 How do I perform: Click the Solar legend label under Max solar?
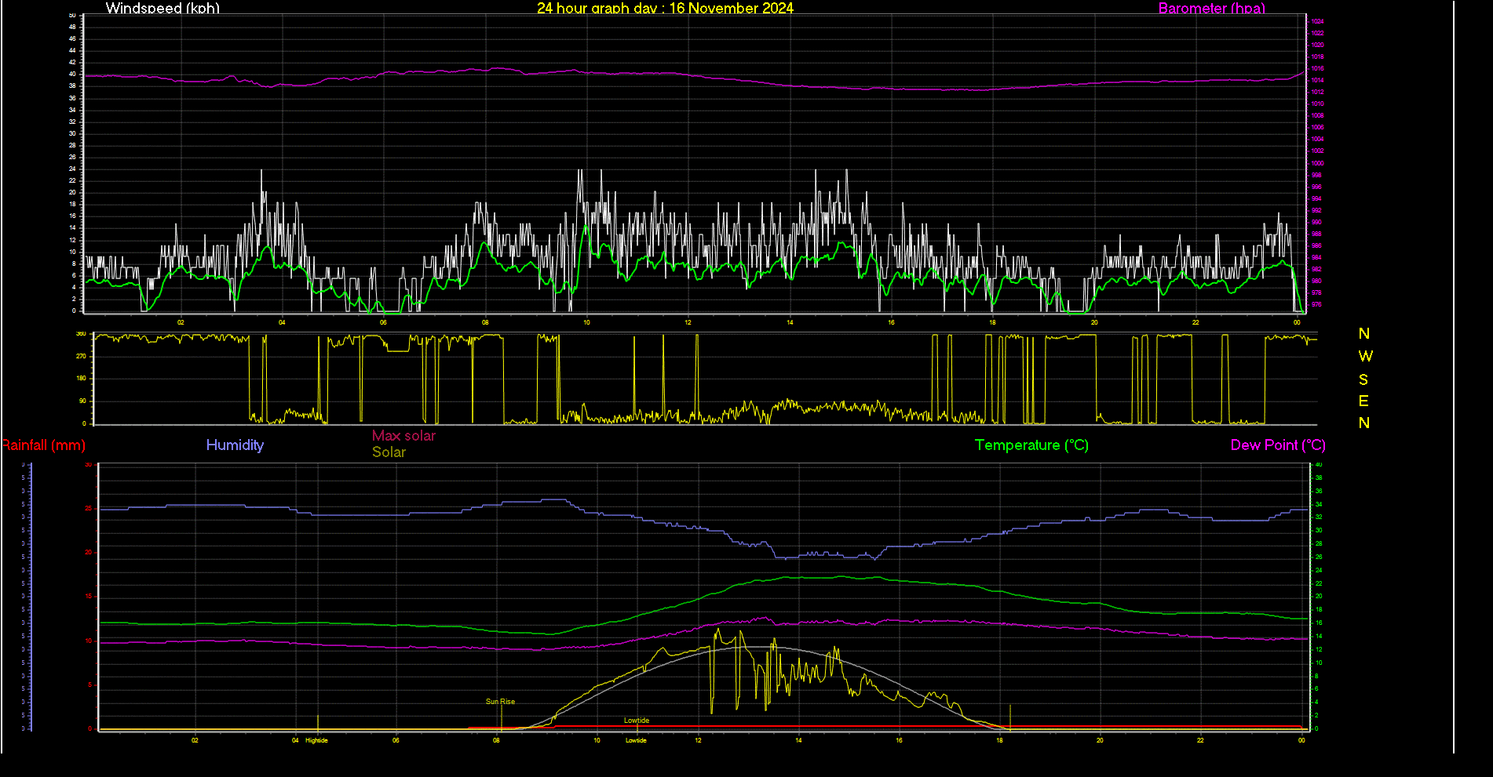click(x=389, y=452)
